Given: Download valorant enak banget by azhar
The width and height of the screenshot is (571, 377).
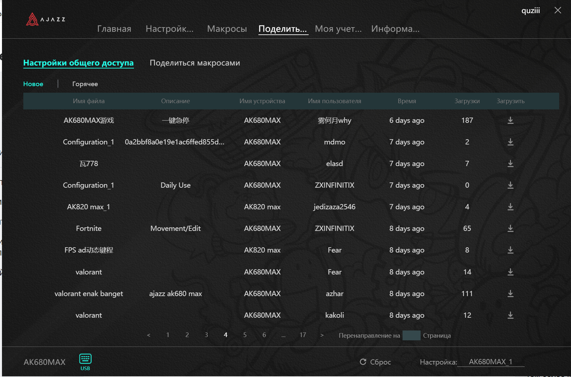Looking at the screenshot, I should tap(510, 293).
